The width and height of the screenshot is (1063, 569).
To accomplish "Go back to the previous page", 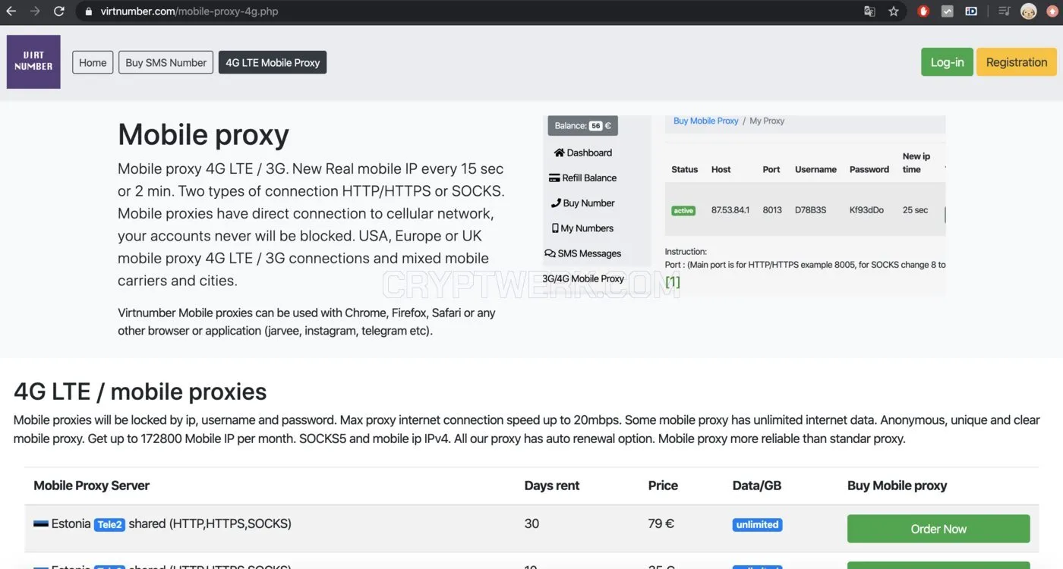I will pos(11,11).
